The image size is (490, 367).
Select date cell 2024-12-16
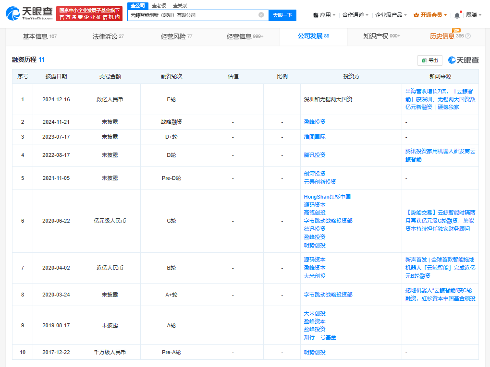(x=56, y=99)
